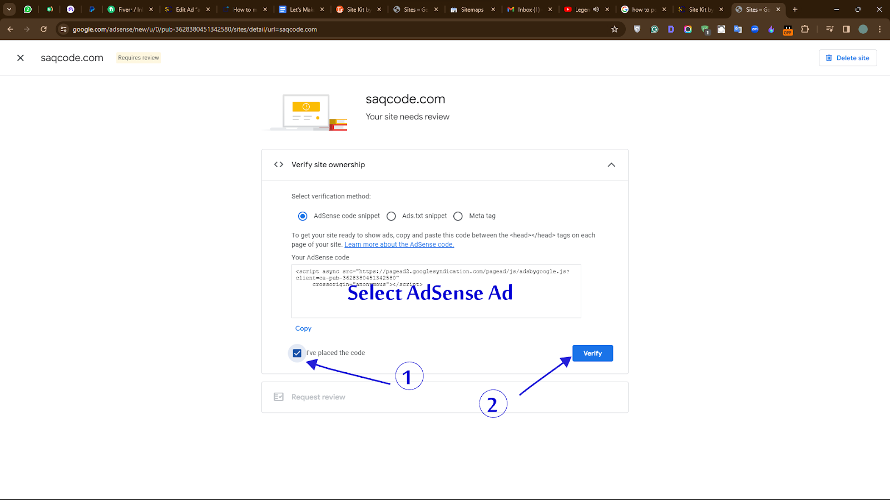Screen dimensions: 890x500
Task: Open a new browser tab
Action: 795,9
